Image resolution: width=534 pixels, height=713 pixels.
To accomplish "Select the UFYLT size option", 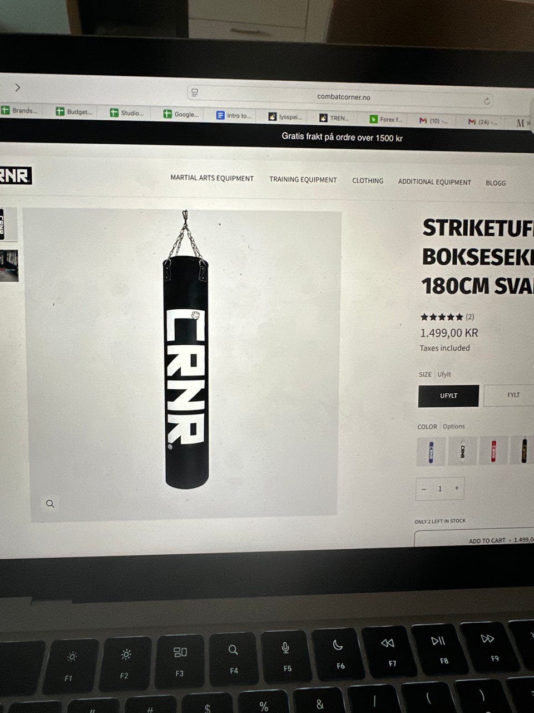I will pos(448,395).
